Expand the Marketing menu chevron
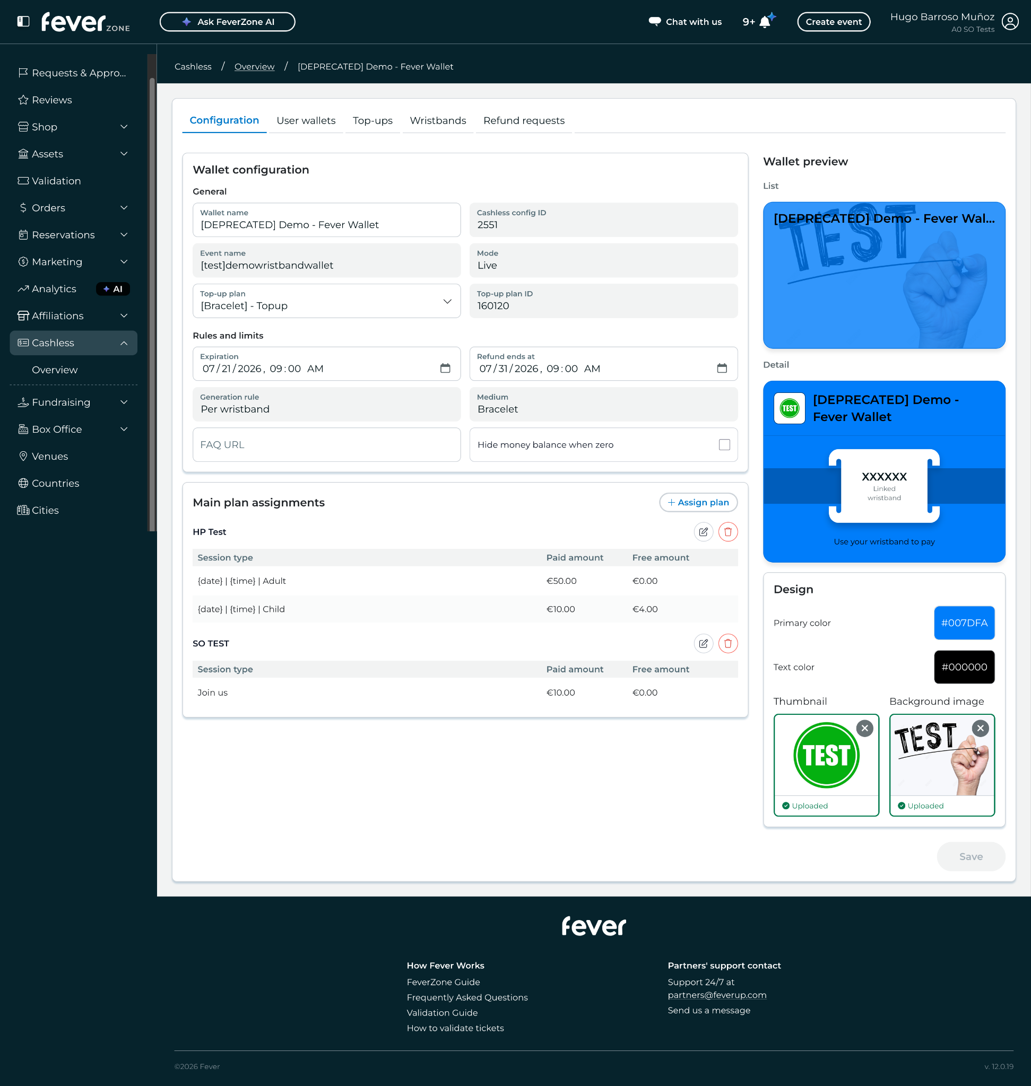The width and height of the screenshot is (1031, 1086). [x=124, y=261]
